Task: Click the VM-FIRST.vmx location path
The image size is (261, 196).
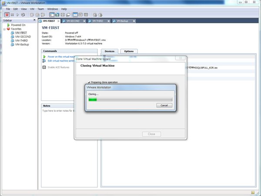Action: click(x=85, y=40)
